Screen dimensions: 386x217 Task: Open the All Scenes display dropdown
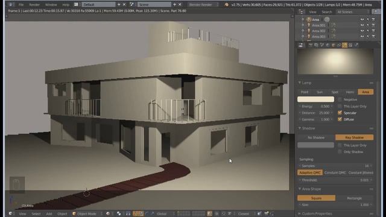[x=353, y=12]
